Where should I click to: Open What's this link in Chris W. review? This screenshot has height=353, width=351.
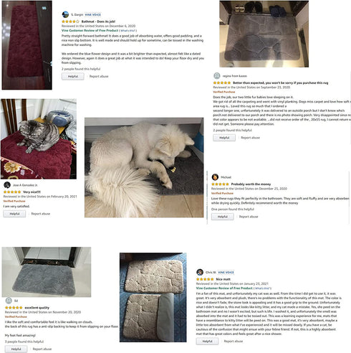pyautogui.click(x=262, y=288)
